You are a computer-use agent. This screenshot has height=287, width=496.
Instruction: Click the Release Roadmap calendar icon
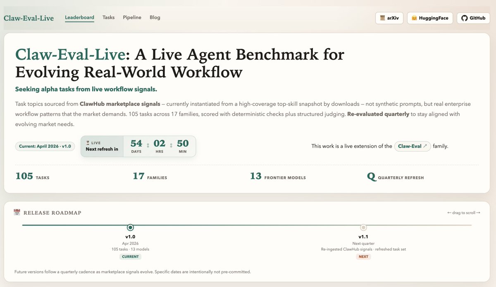click(x=17, y=212)
